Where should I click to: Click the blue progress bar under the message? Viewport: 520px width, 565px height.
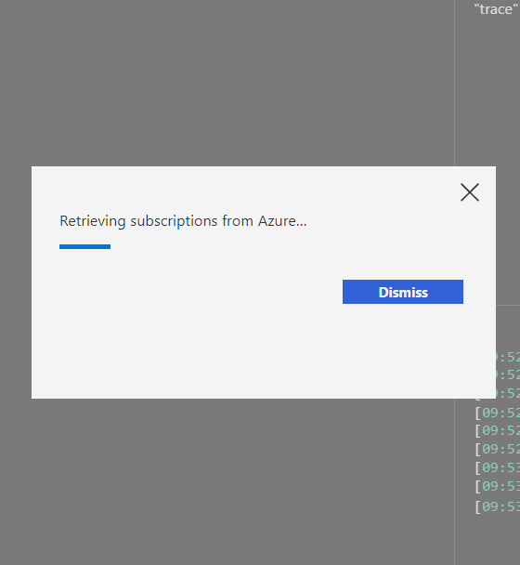(85, 247)
